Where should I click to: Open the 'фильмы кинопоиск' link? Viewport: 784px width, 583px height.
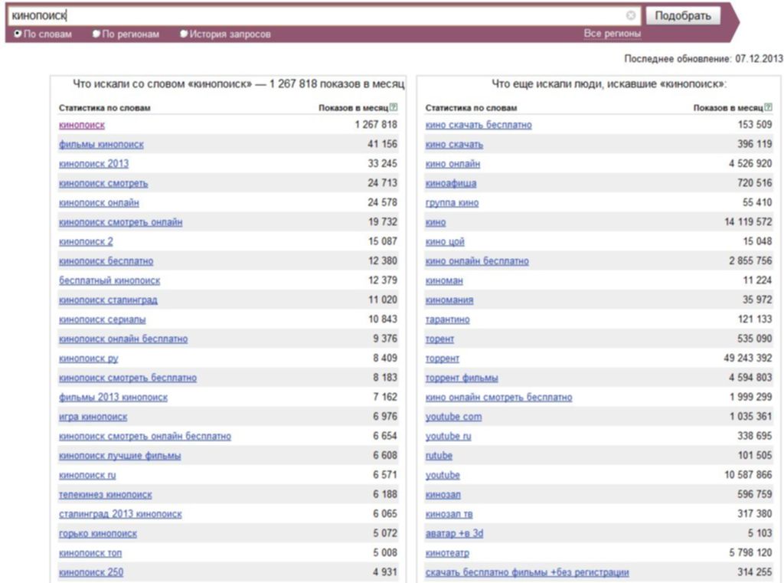pyautogui.click(x=101, y=145)
